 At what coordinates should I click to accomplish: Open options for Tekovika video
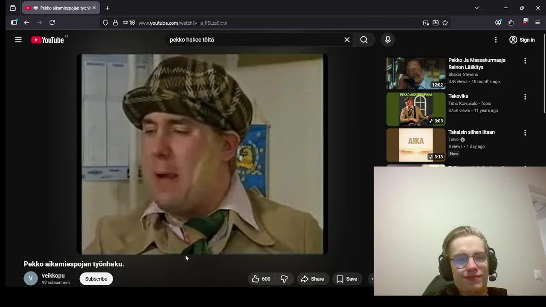(525, 97)
